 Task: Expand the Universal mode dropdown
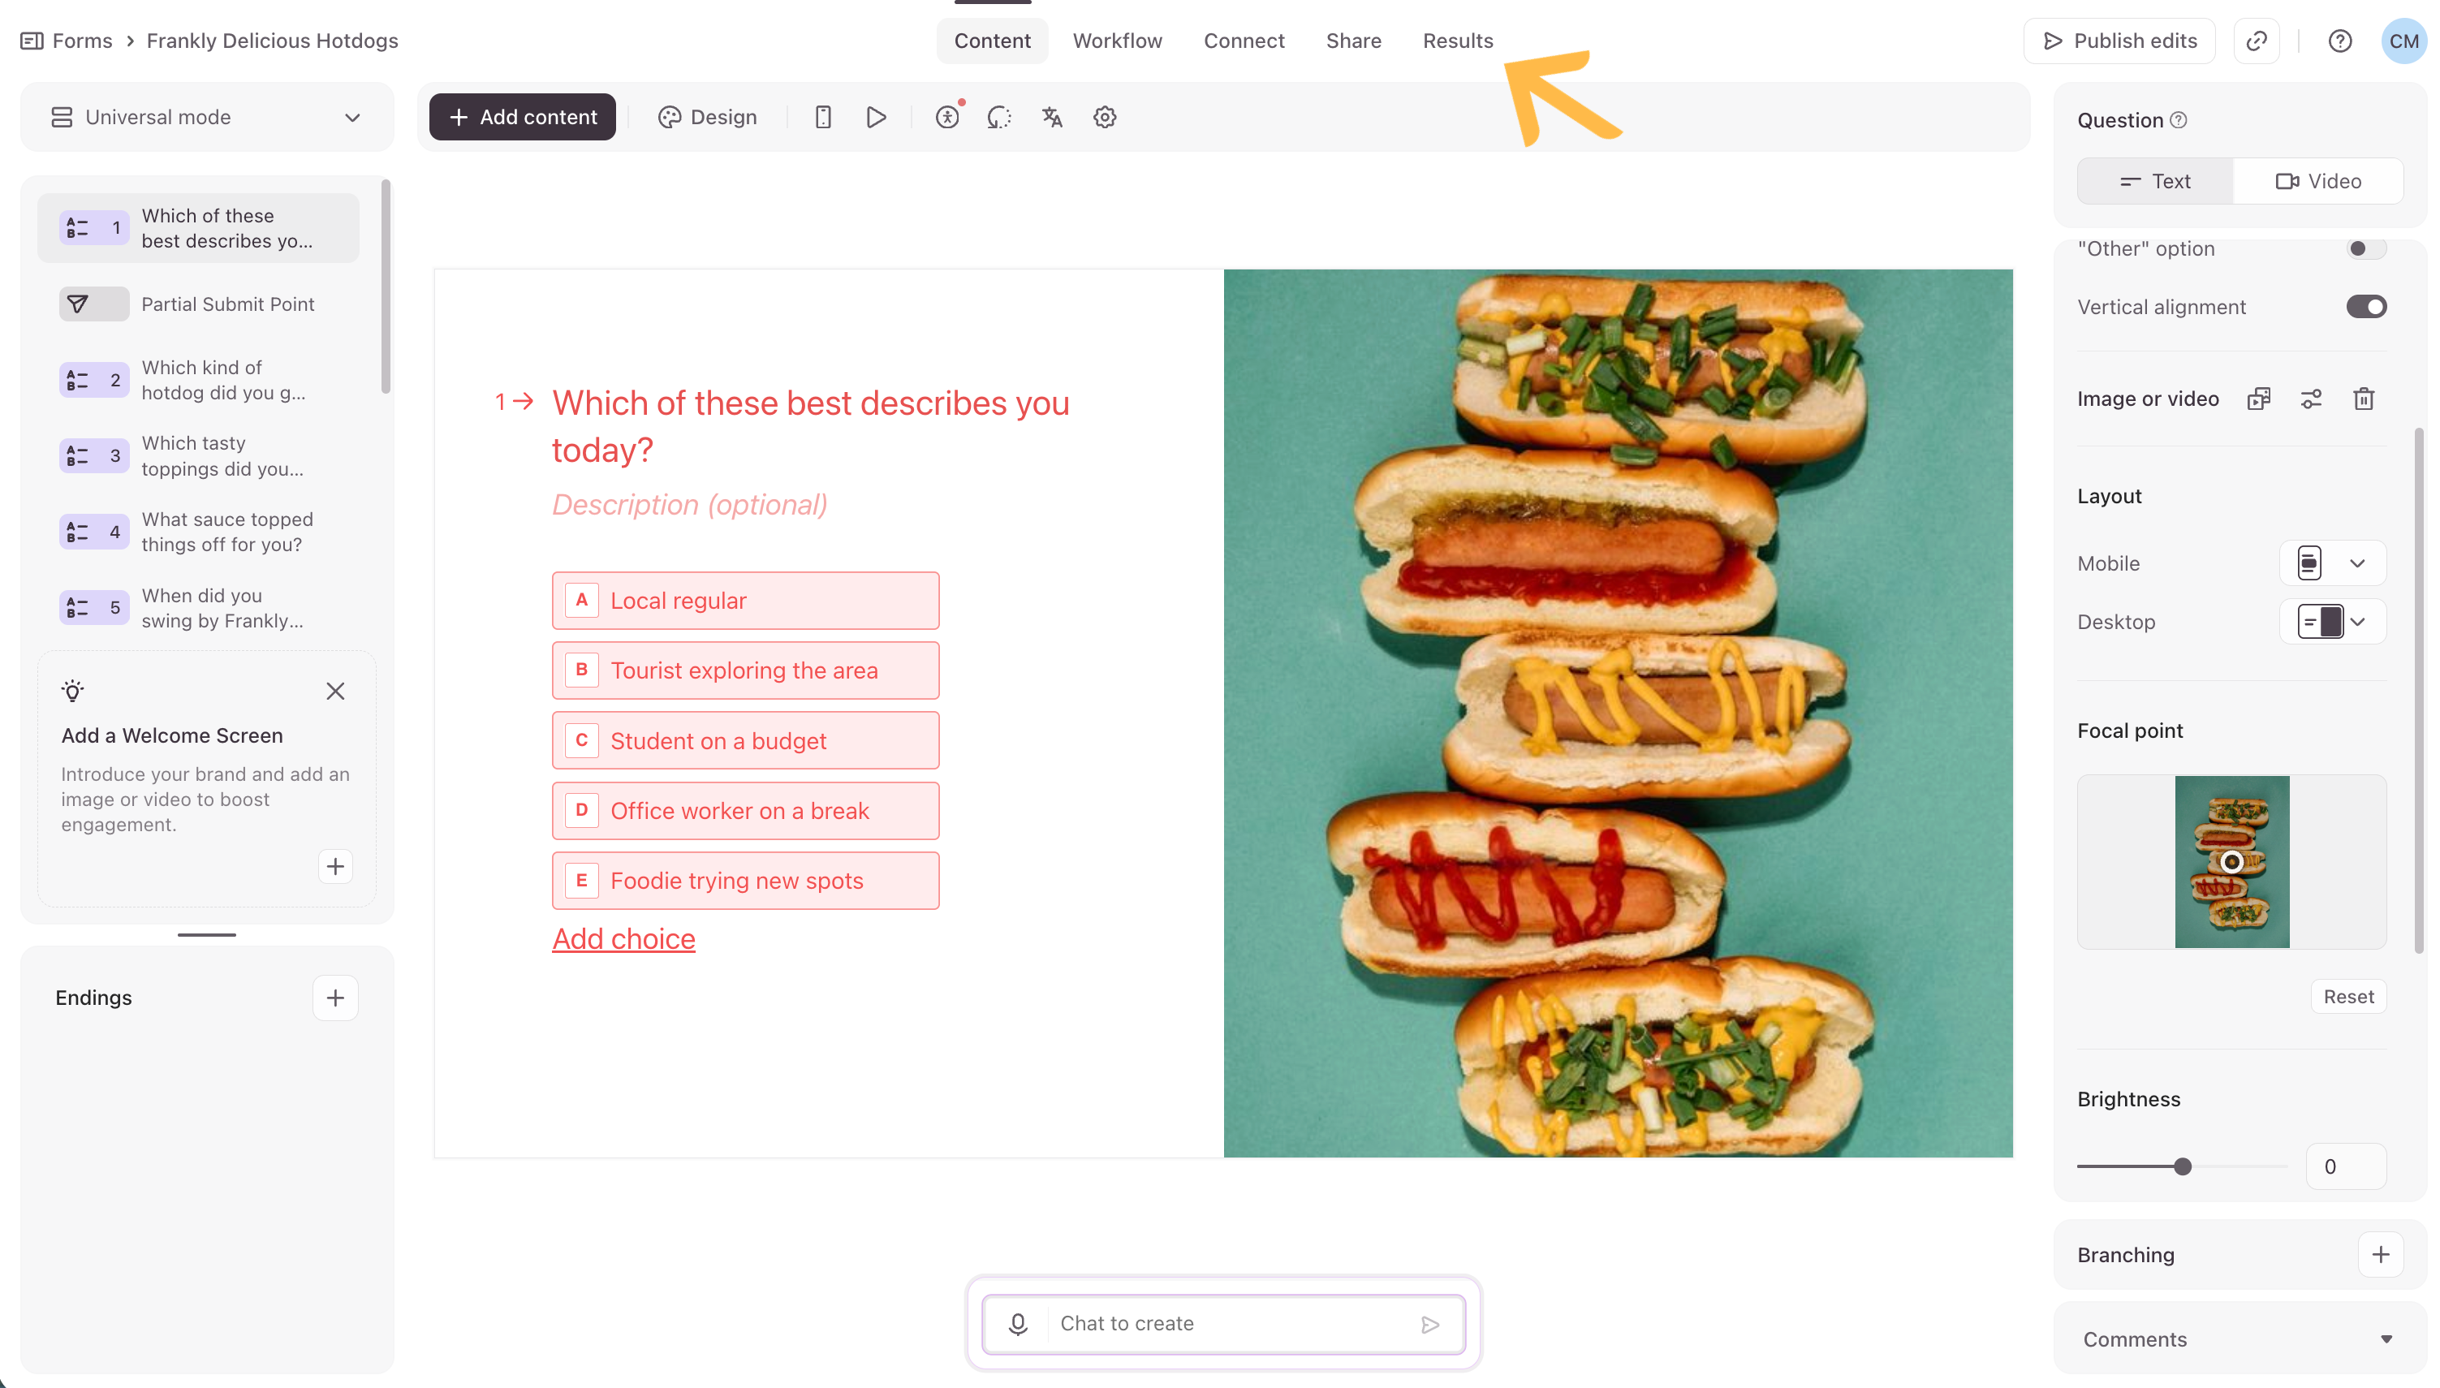pos(207,117)
